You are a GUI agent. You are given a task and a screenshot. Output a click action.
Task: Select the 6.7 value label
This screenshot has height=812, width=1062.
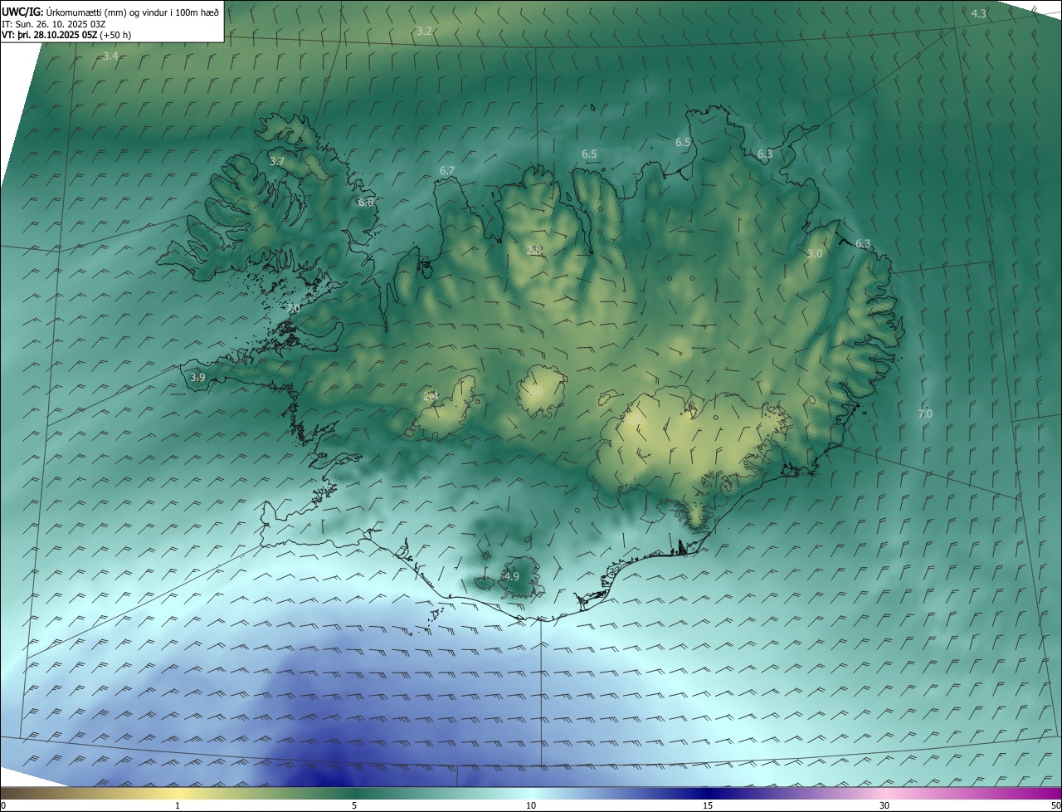[447, 170]
